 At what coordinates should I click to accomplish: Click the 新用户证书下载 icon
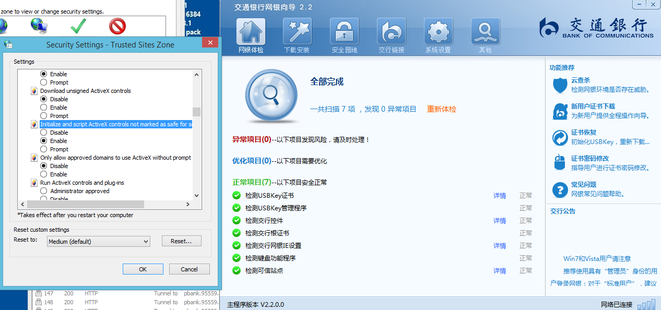560,111
